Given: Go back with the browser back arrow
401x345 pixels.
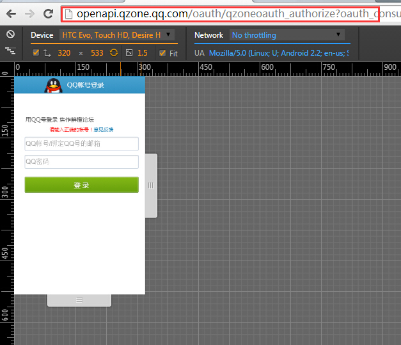Looking at the screenshot, I should click(11, 14).
